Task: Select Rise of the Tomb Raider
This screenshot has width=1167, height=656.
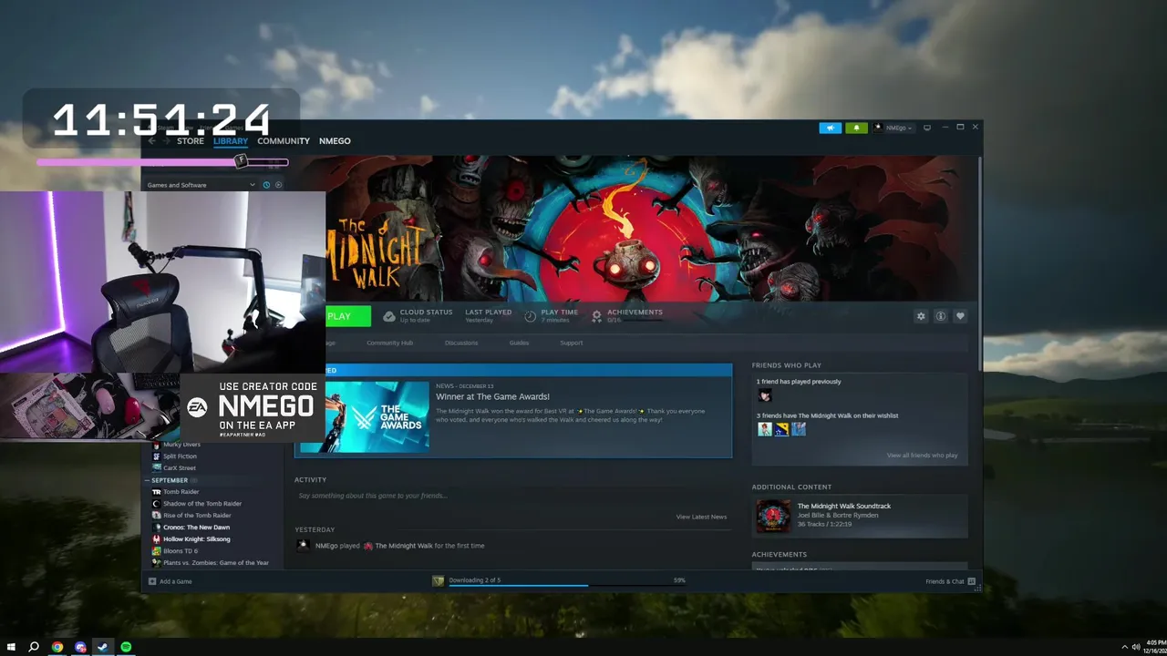Action: (x=197, y=516)
